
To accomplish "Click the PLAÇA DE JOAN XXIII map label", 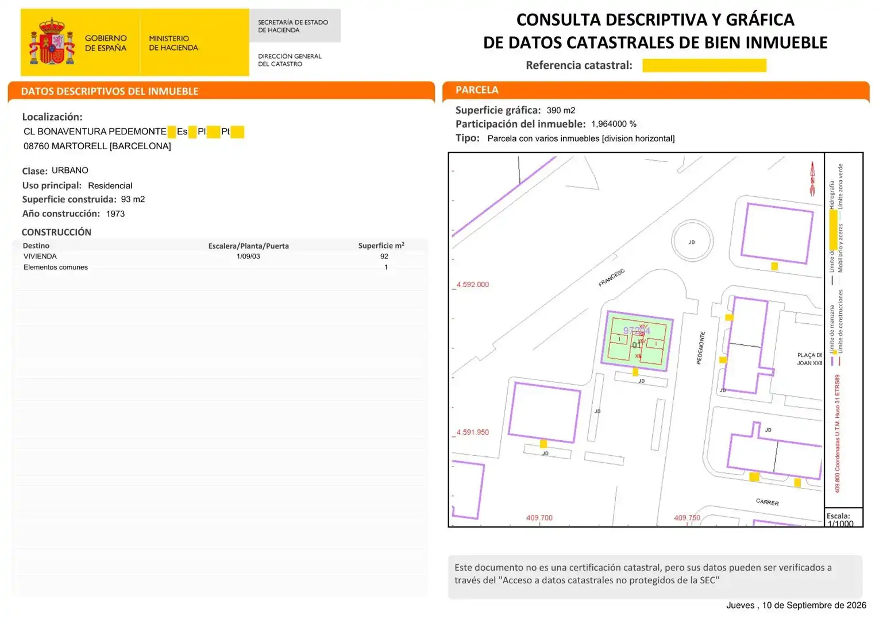I will 809,359.
